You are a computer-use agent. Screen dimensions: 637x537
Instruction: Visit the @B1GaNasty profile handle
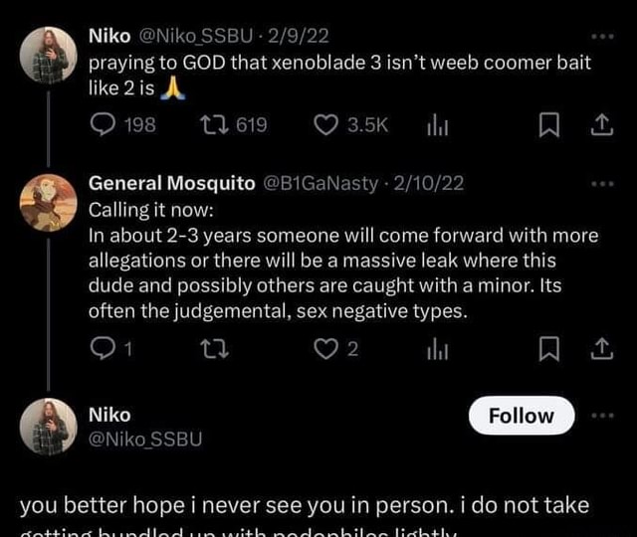[320, 184]
